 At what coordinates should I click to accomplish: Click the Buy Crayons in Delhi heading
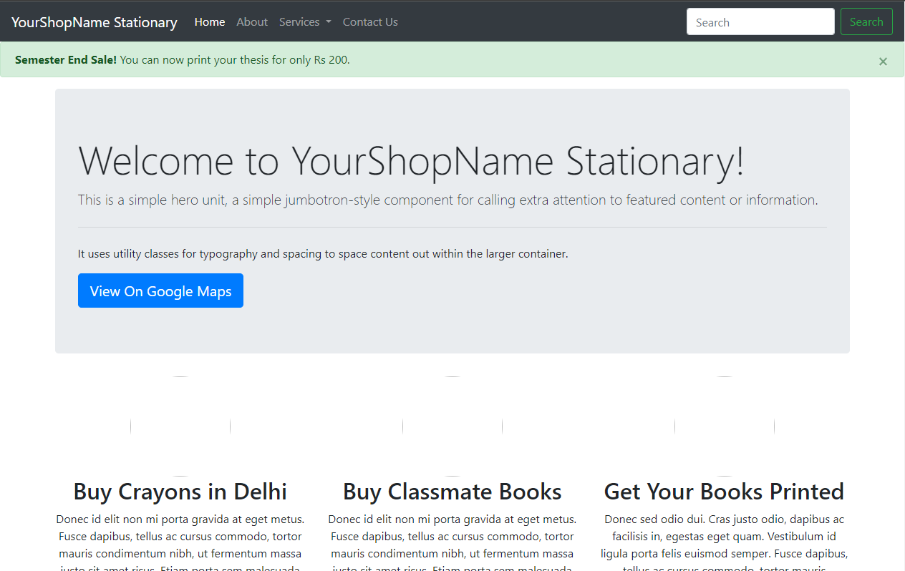point(180,492)
